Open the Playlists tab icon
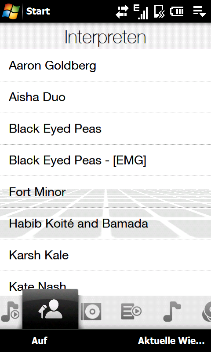 click(131, 312)
